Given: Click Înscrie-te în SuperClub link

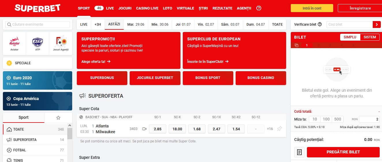Looking at the screenshot, I should coord(208,61).
